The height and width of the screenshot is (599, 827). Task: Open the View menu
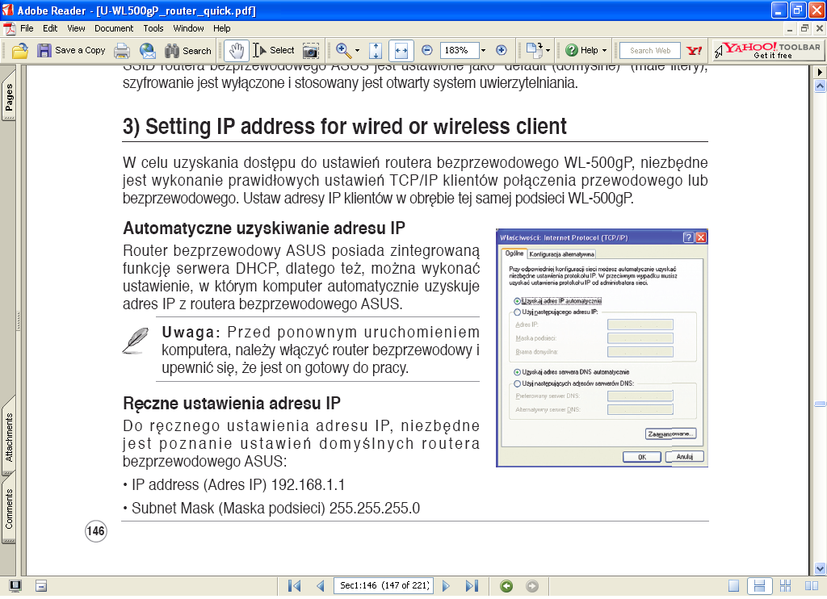click(x=76, y=28)
